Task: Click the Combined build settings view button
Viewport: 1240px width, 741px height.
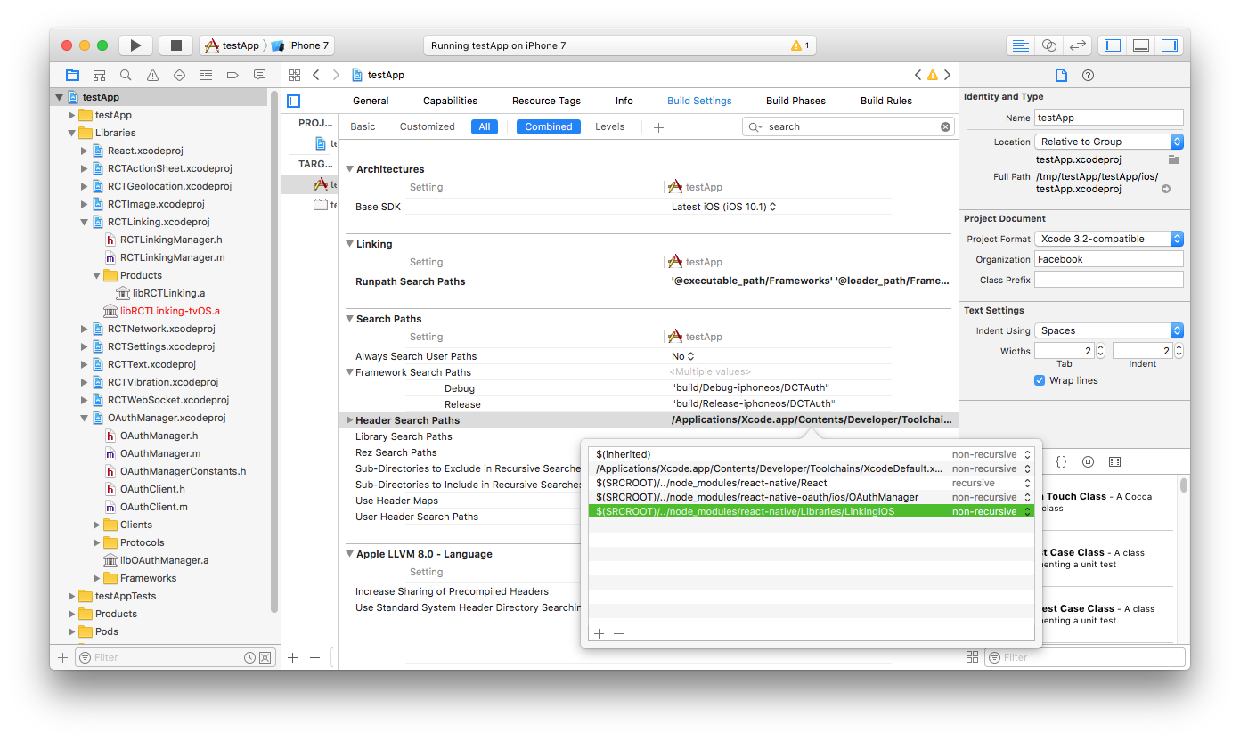Action: pyautogui.click(x=548, y=126)
